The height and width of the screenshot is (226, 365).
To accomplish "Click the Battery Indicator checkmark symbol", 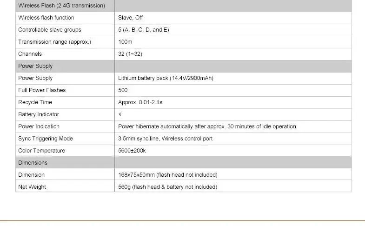I will (120, 114).
